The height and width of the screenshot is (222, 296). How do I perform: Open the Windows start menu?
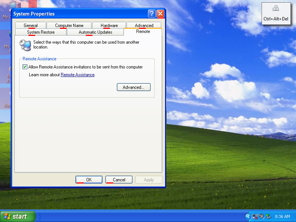[x=17, y=216]
